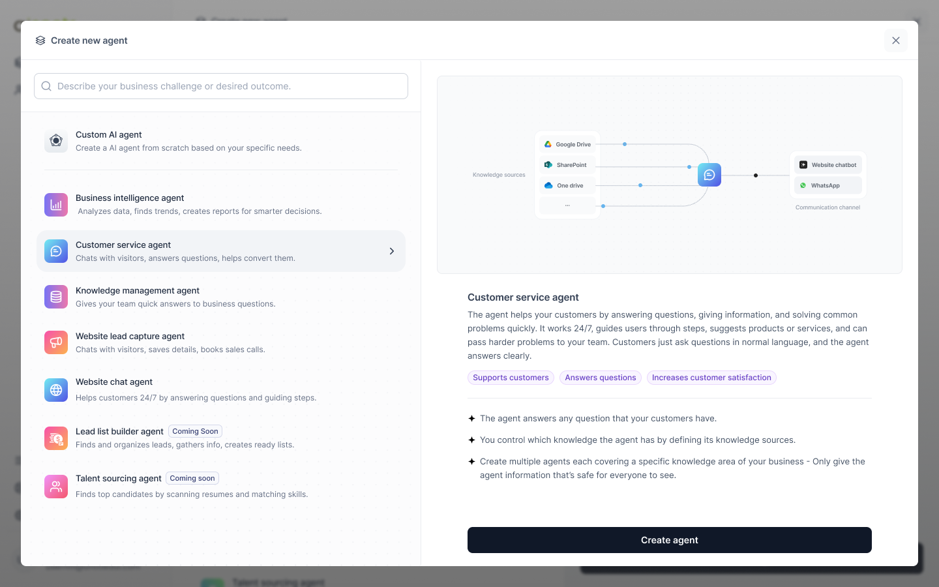This screenshot has height=587, width=939.
Task: Click the SharePoint icon in diagram
Action: tap(548, 165)
